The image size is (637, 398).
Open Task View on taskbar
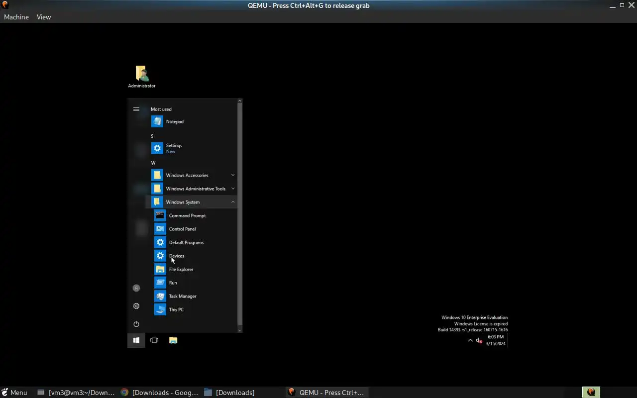click(154, 340)
